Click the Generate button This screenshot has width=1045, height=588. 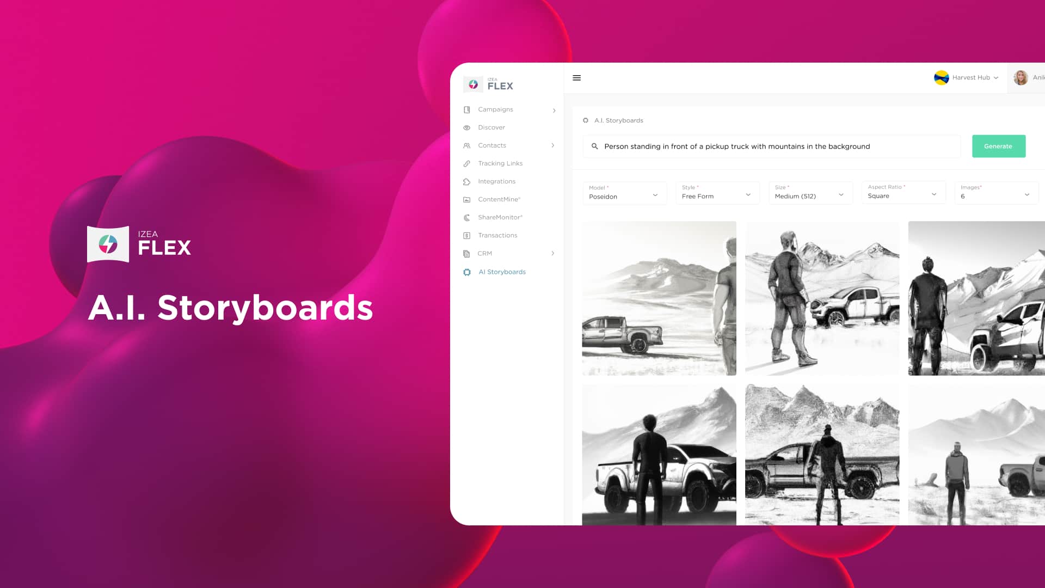[998, 146]
